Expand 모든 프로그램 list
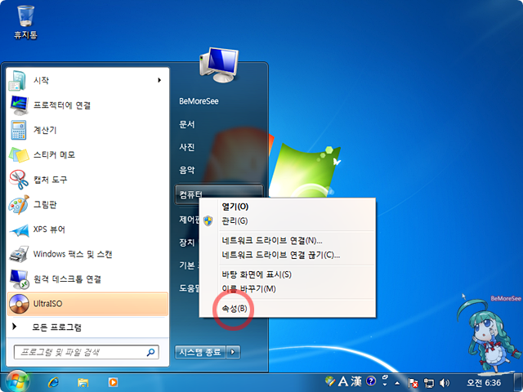 pyautogui.click(x=56, y=327)
